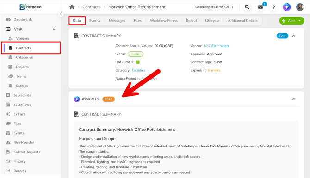
Task: Select Contracts in the sidebar
Action: point(31,48)
